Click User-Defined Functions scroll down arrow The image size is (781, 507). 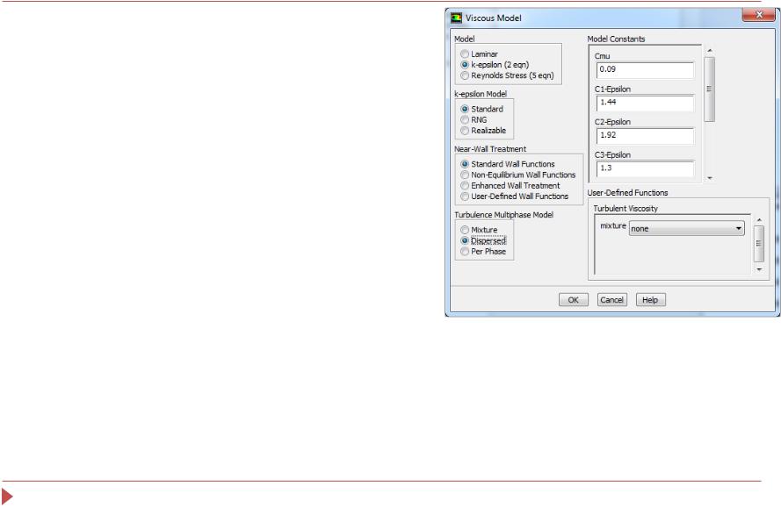759,269
